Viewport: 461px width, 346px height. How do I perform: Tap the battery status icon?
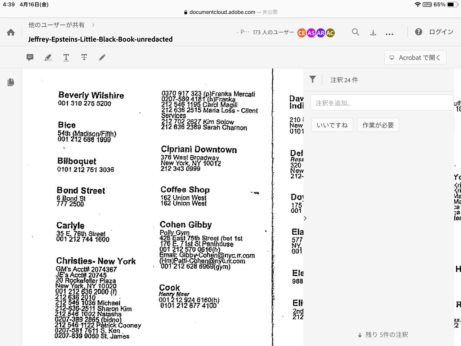coord(452,4)
